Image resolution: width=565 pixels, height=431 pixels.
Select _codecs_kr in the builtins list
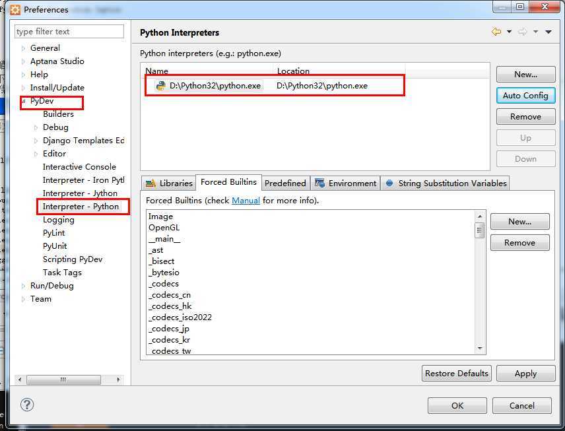169,340
